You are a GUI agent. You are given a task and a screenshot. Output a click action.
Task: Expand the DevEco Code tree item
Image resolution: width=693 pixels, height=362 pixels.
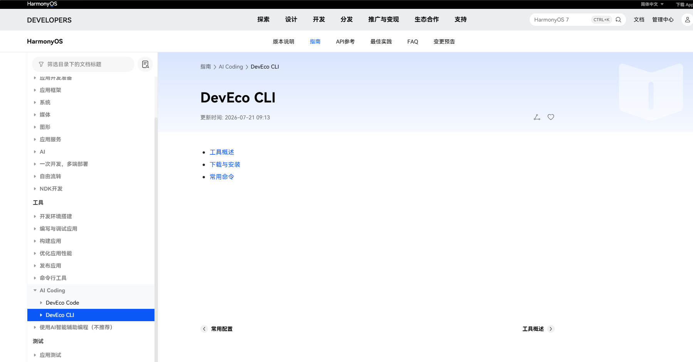point(41,303)
